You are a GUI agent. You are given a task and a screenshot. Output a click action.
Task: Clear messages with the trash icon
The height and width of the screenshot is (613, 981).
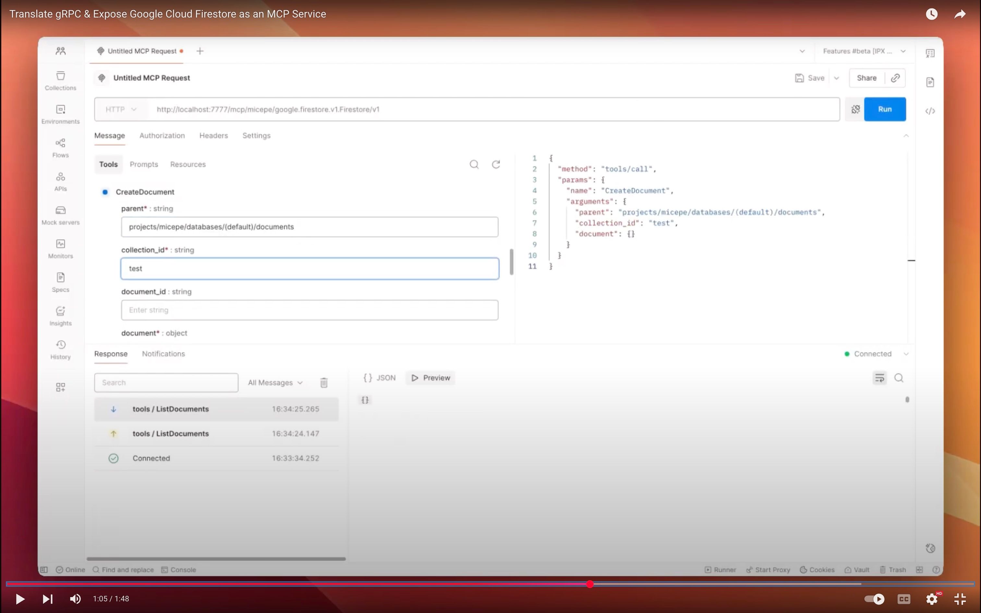(x=323, y=382)
